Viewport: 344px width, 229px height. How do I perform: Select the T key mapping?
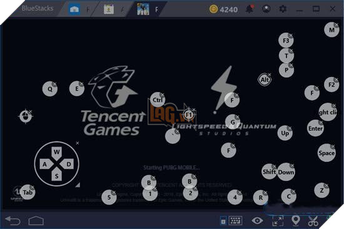(x=286, y=56)
